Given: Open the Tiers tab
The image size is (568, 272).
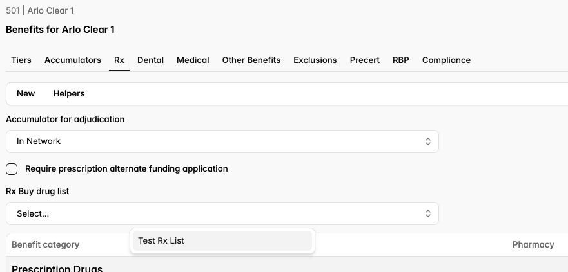Looking at the screenshot, I should click(x=21, y=60).
